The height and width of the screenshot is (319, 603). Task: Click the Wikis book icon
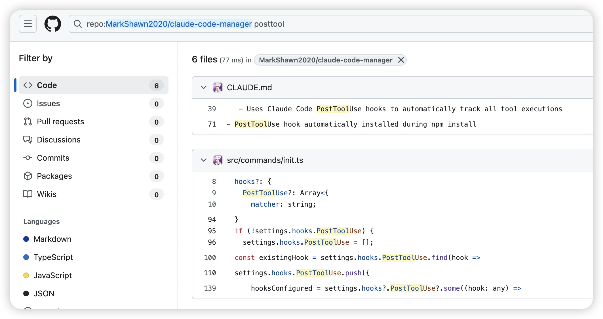click(x=28, y=194)
